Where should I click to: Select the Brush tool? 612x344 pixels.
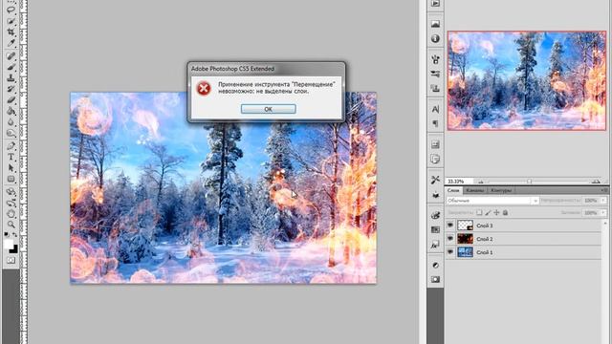11,67
